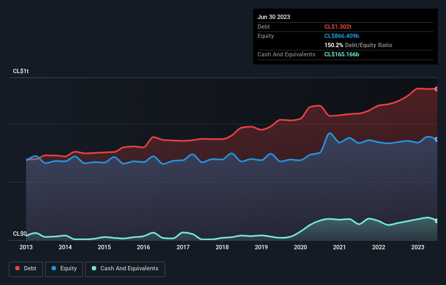The image size is (446, 285).
Task: Click the CL$1t y-axis label
Action: (21, 71)
